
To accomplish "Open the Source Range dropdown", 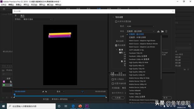I will coord(63,99).
